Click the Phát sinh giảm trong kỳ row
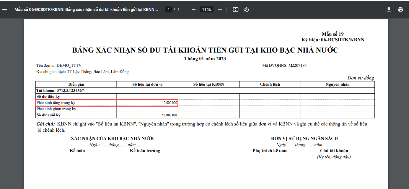 205,109
